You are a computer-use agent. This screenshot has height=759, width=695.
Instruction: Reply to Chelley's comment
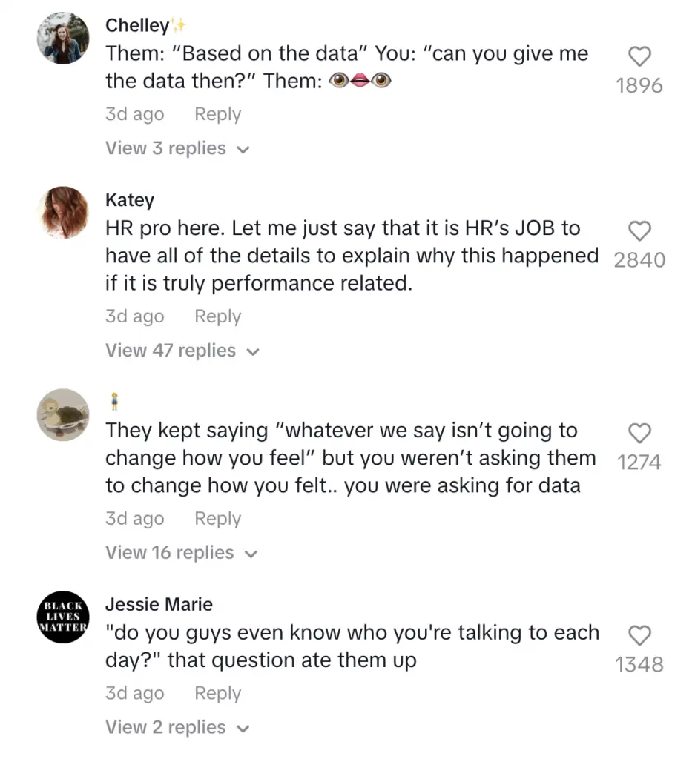[217, 115]
